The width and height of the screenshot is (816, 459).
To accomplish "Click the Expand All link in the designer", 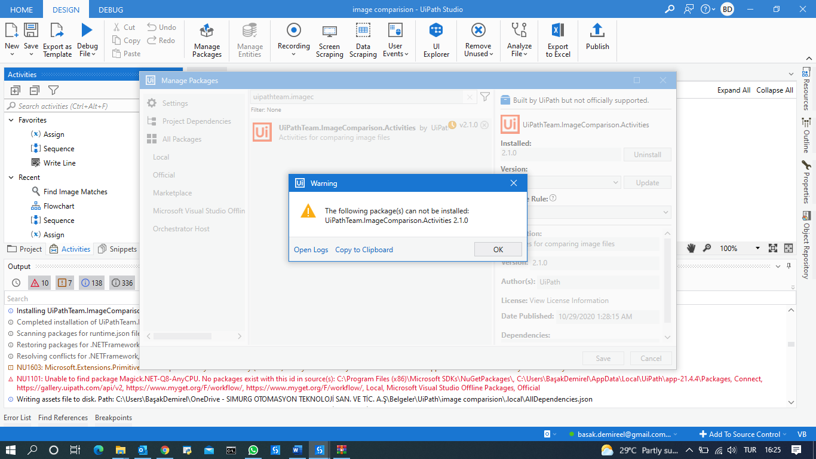I will 734,90.
